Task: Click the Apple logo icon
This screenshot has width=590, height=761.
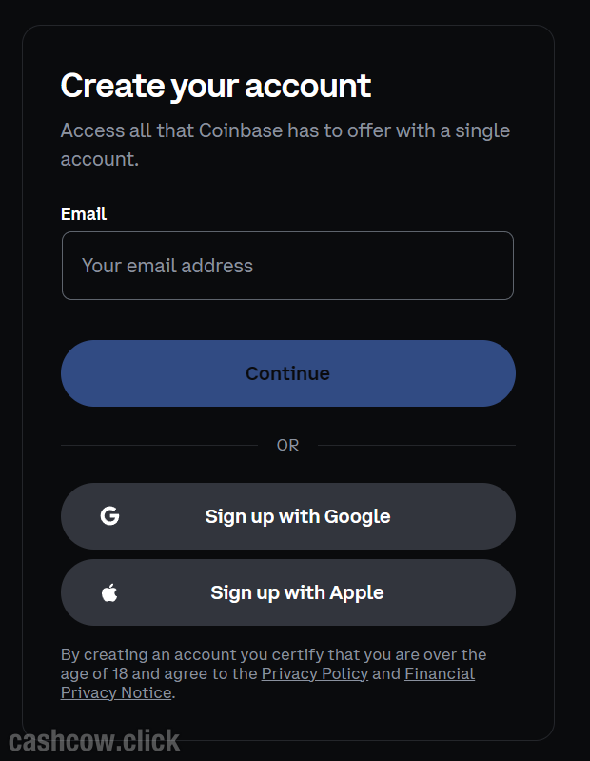Action: pyautogui.click(x=109, y=592)
